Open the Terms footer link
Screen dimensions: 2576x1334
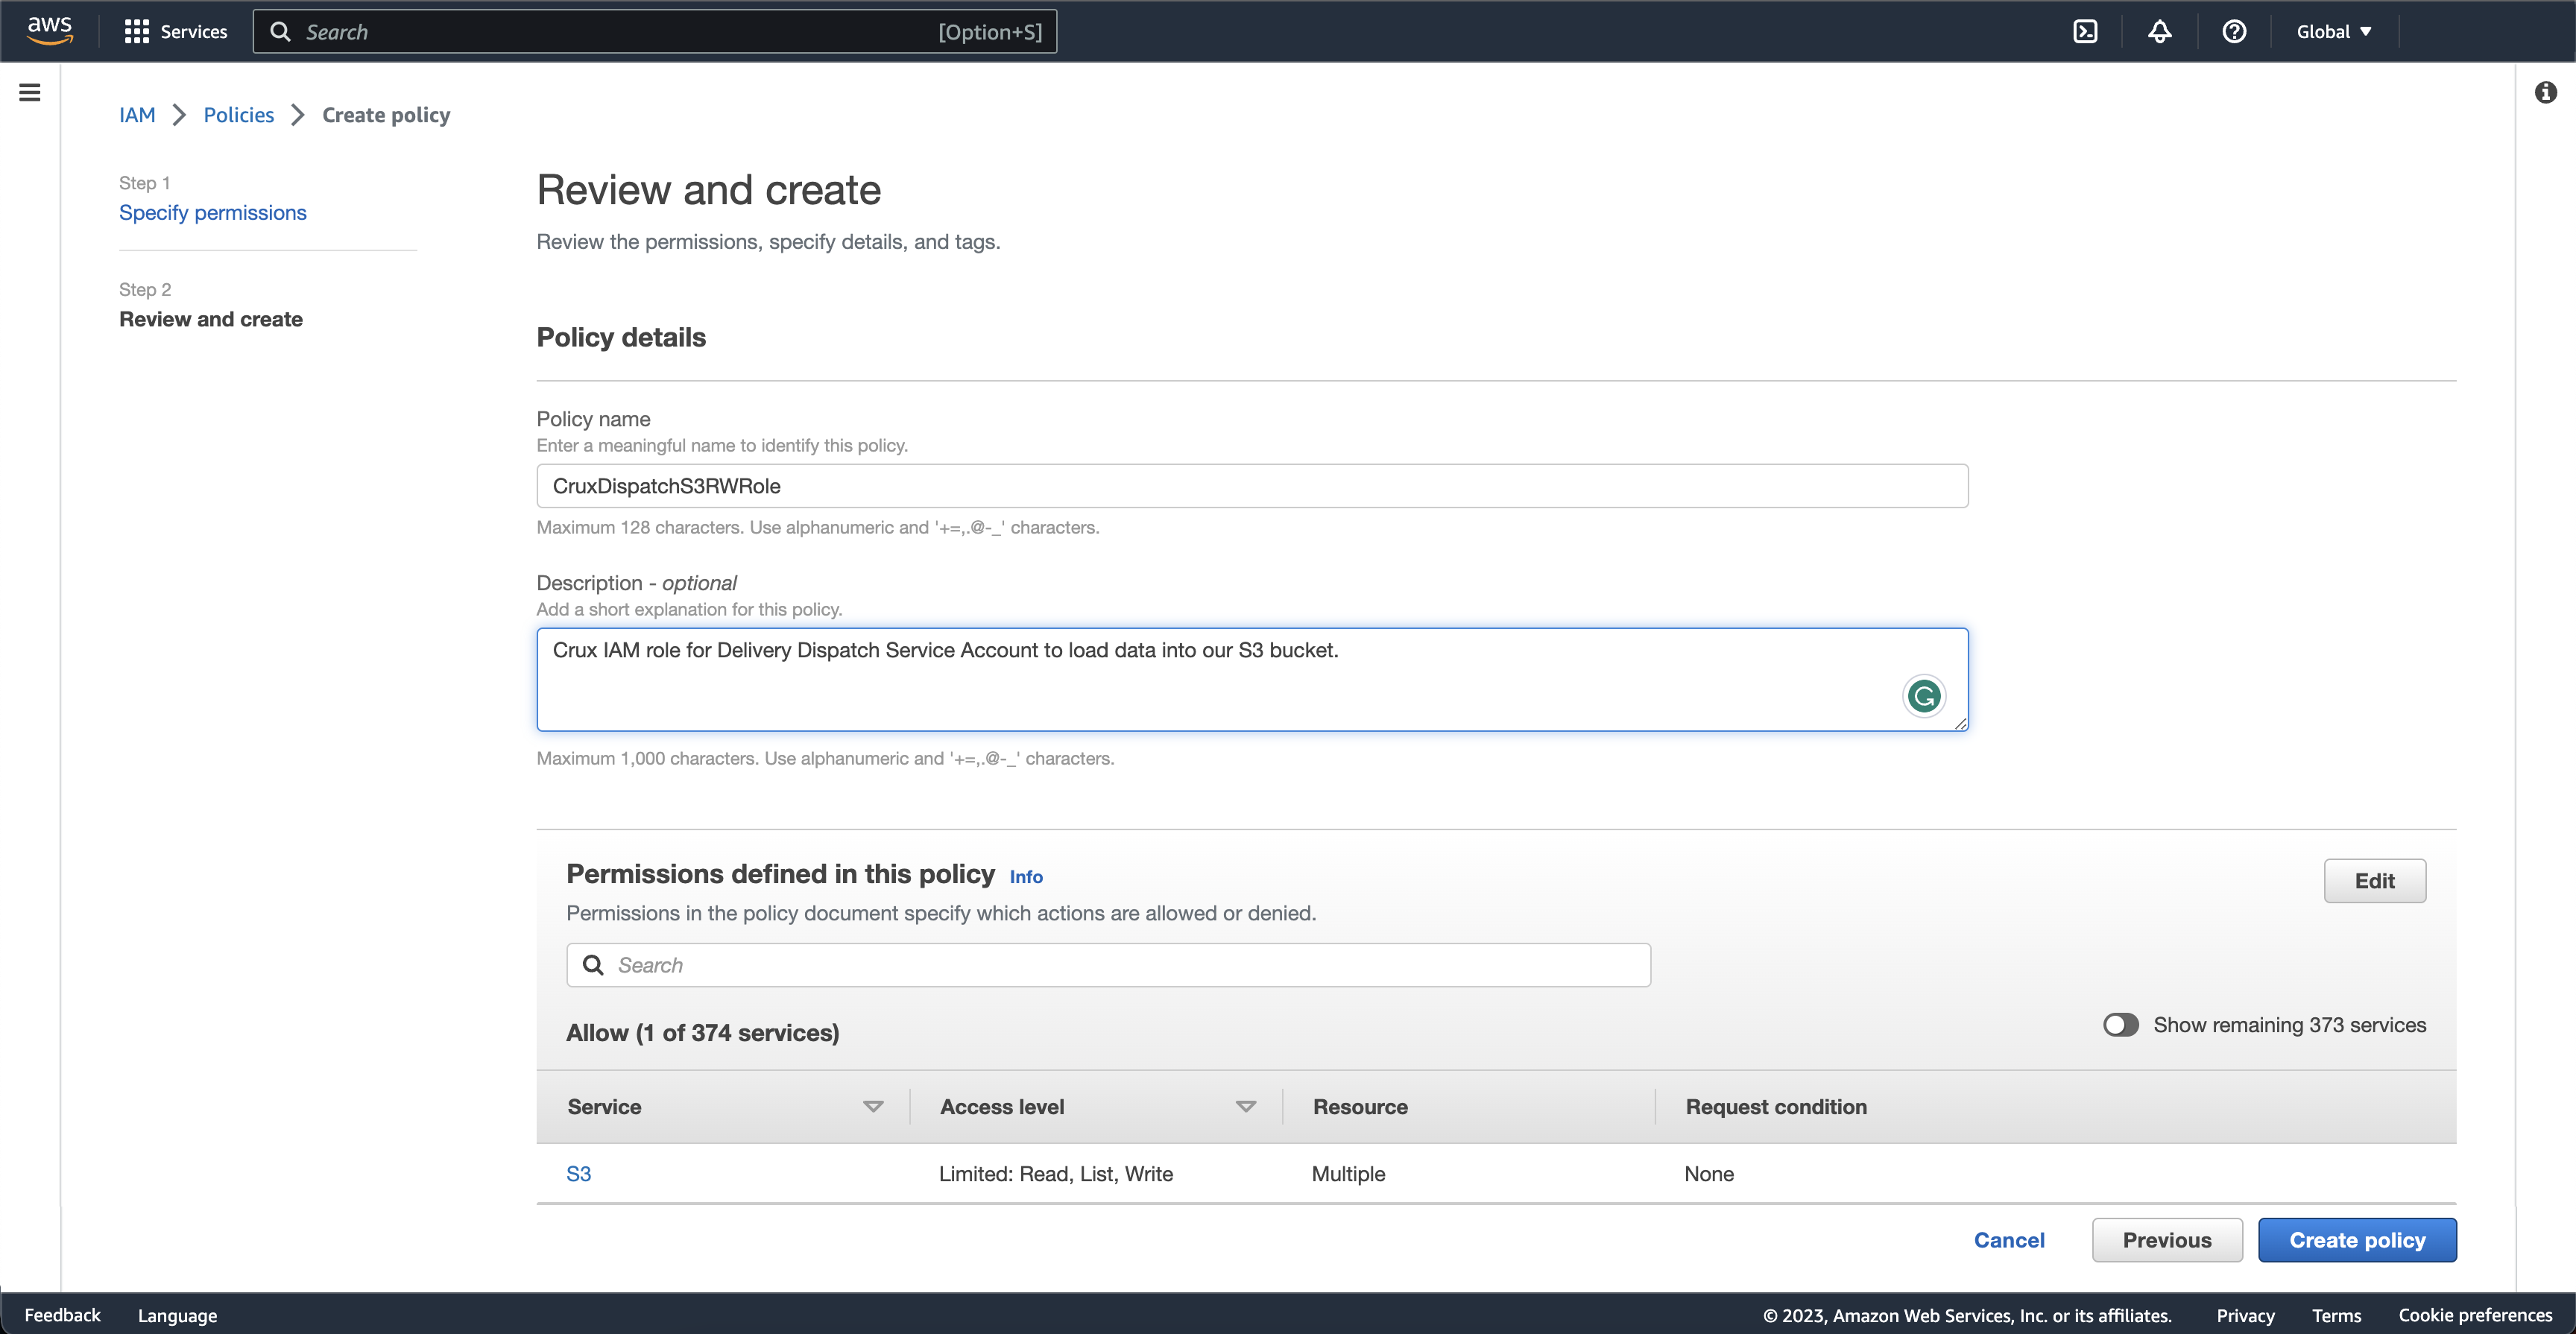click(2336, 1315)
